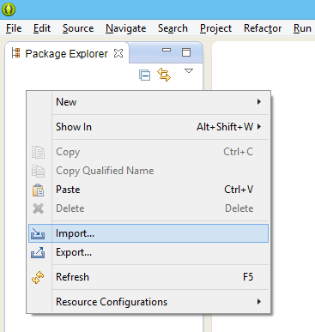
Task: Open the Source menu
Action: tap(78, 28)
